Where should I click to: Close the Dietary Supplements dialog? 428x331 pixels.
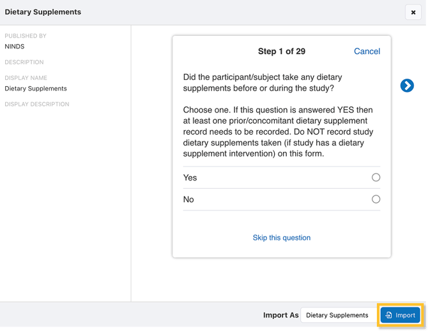(x=413, y=12)
